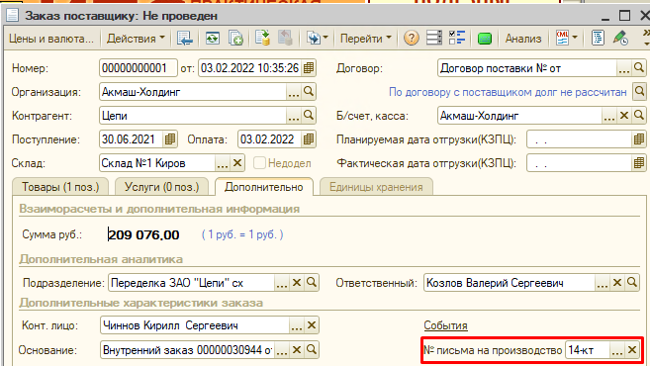
Task: Open the Перейти dropdown menu
Action: (365, 39)
